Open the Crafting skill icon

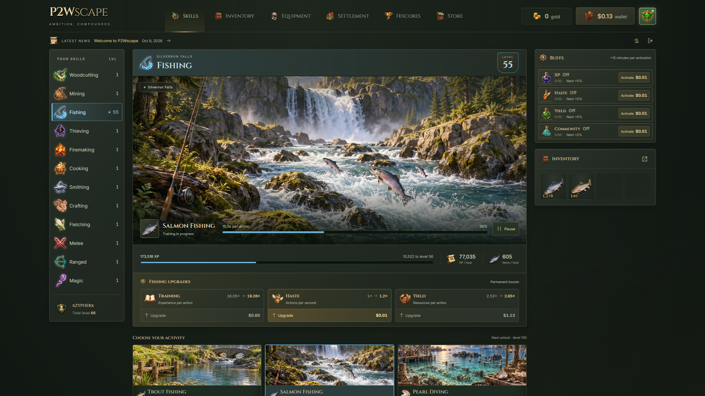tap(60, 206)
